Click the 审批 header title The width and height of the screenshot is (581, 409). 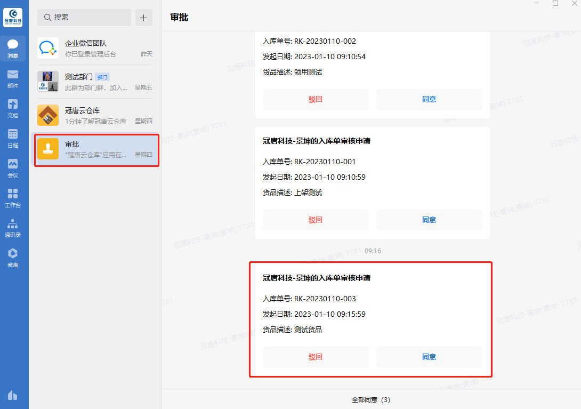click(179, 18)
